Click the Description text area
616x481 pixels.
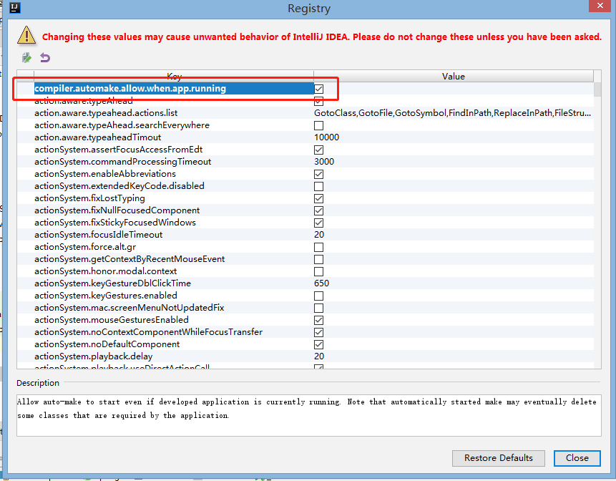[x=309, y=415]
